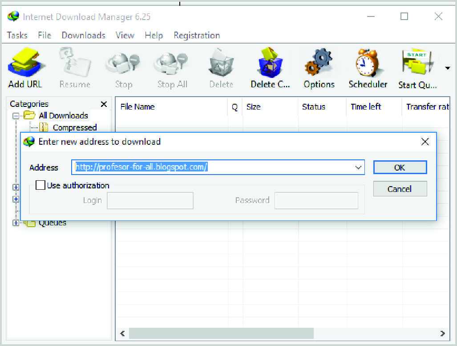The width and height of the screenshot is (457, 346).
Task: Click the All Downloads folder icon
Action: 29,115
